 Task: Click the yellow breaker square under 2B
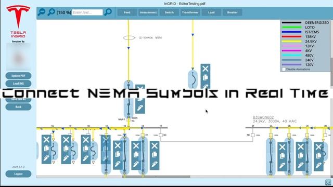click(289, 135)
